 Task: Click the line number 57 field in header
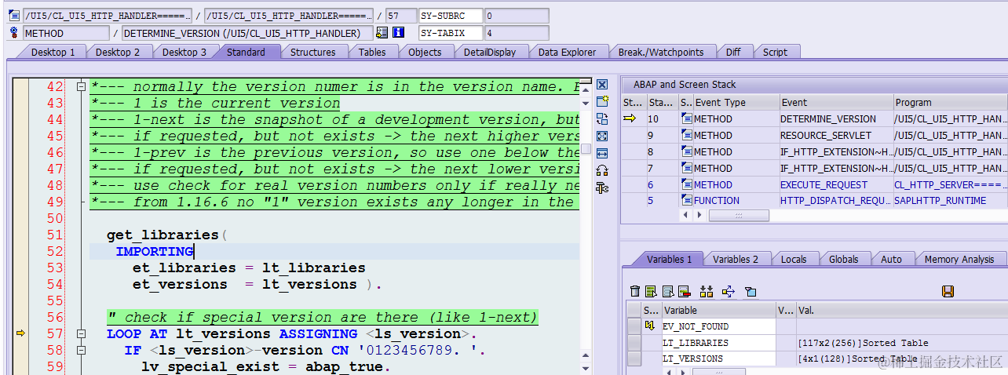pyautogui.click(x=401, y=16)
